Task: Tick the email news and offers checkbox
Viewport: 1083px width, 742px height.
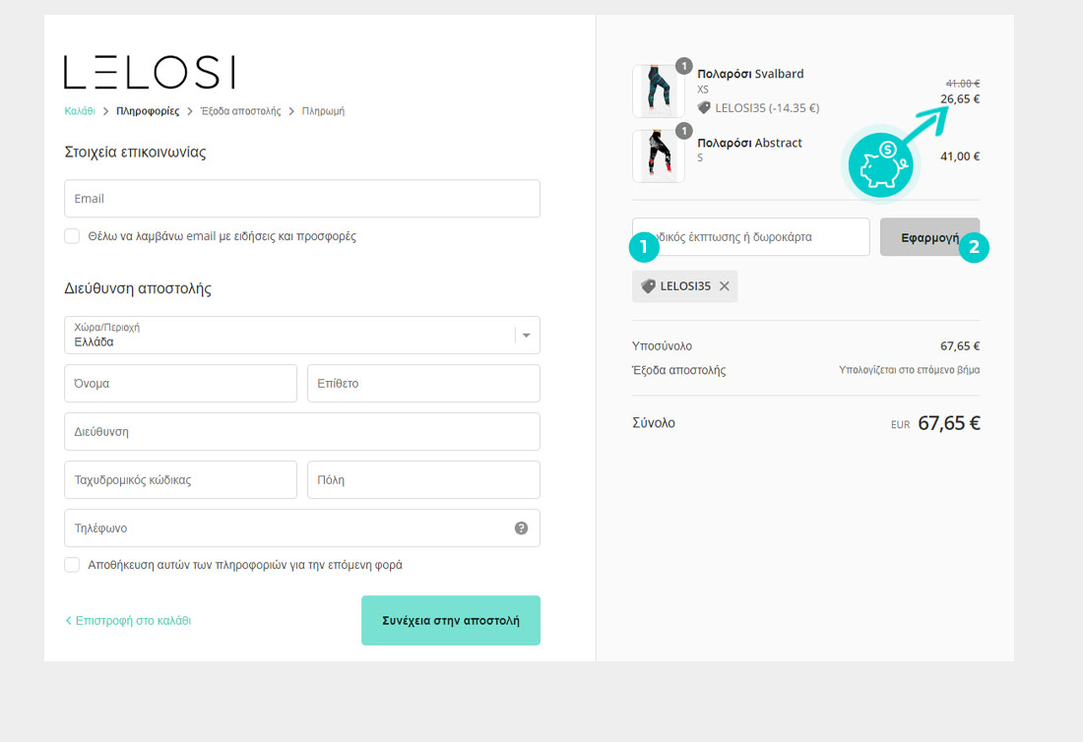Action: point(72,236)
